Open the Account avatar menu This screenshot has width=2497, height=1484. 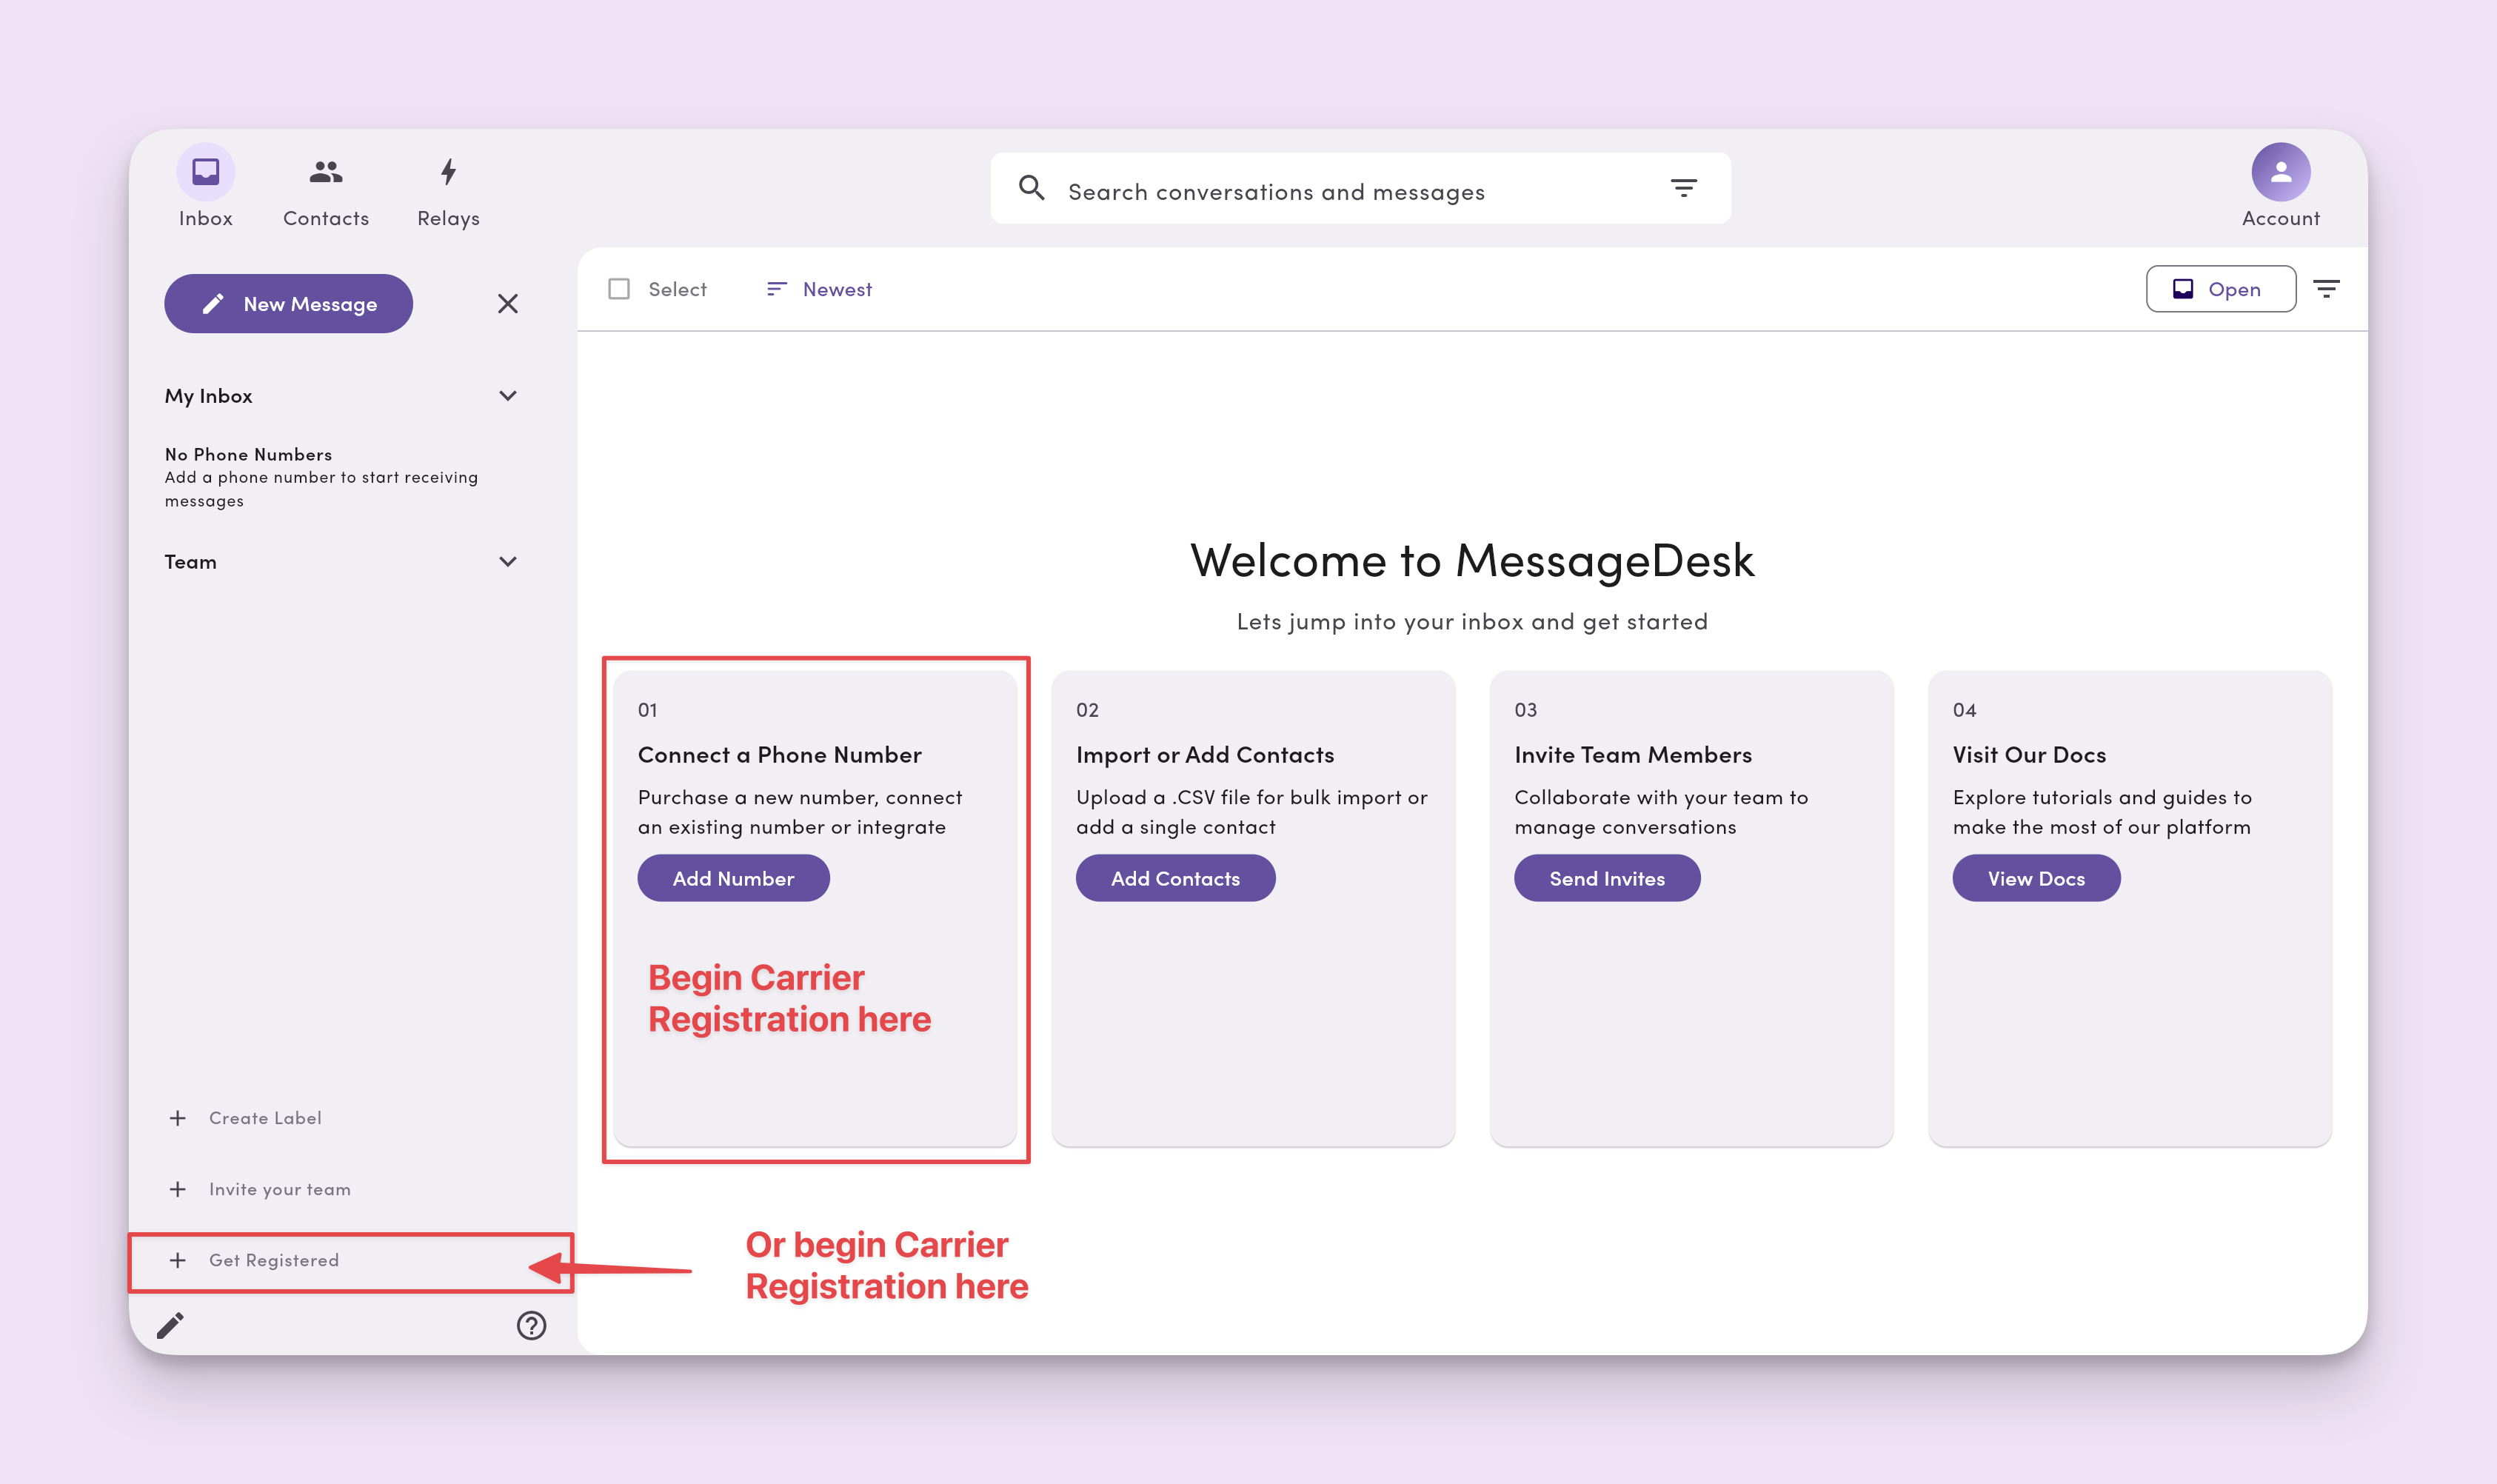coord(2280,172)
